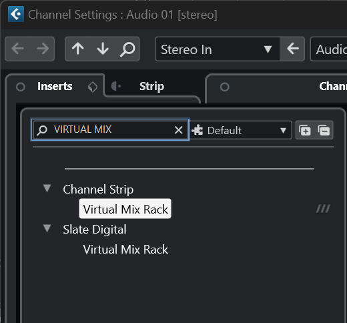Toggle the Strip bypass half-circle icon

point(116,86)
